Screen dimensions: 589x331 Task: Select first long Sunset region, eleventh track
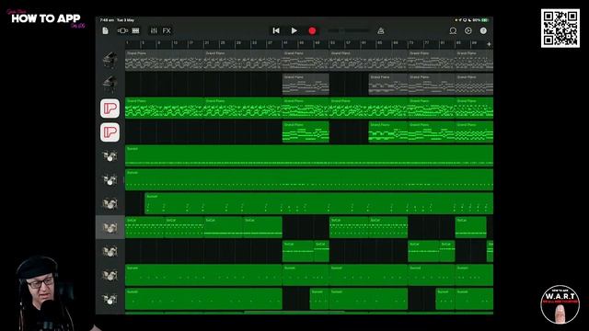tap(203, 299)
